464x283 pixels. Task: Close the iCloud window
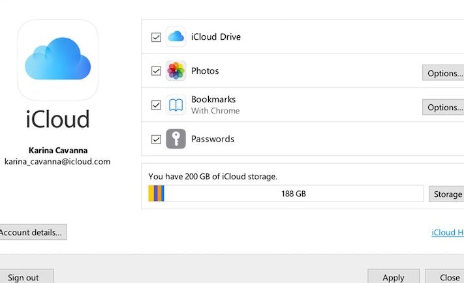tap(445, 276)
